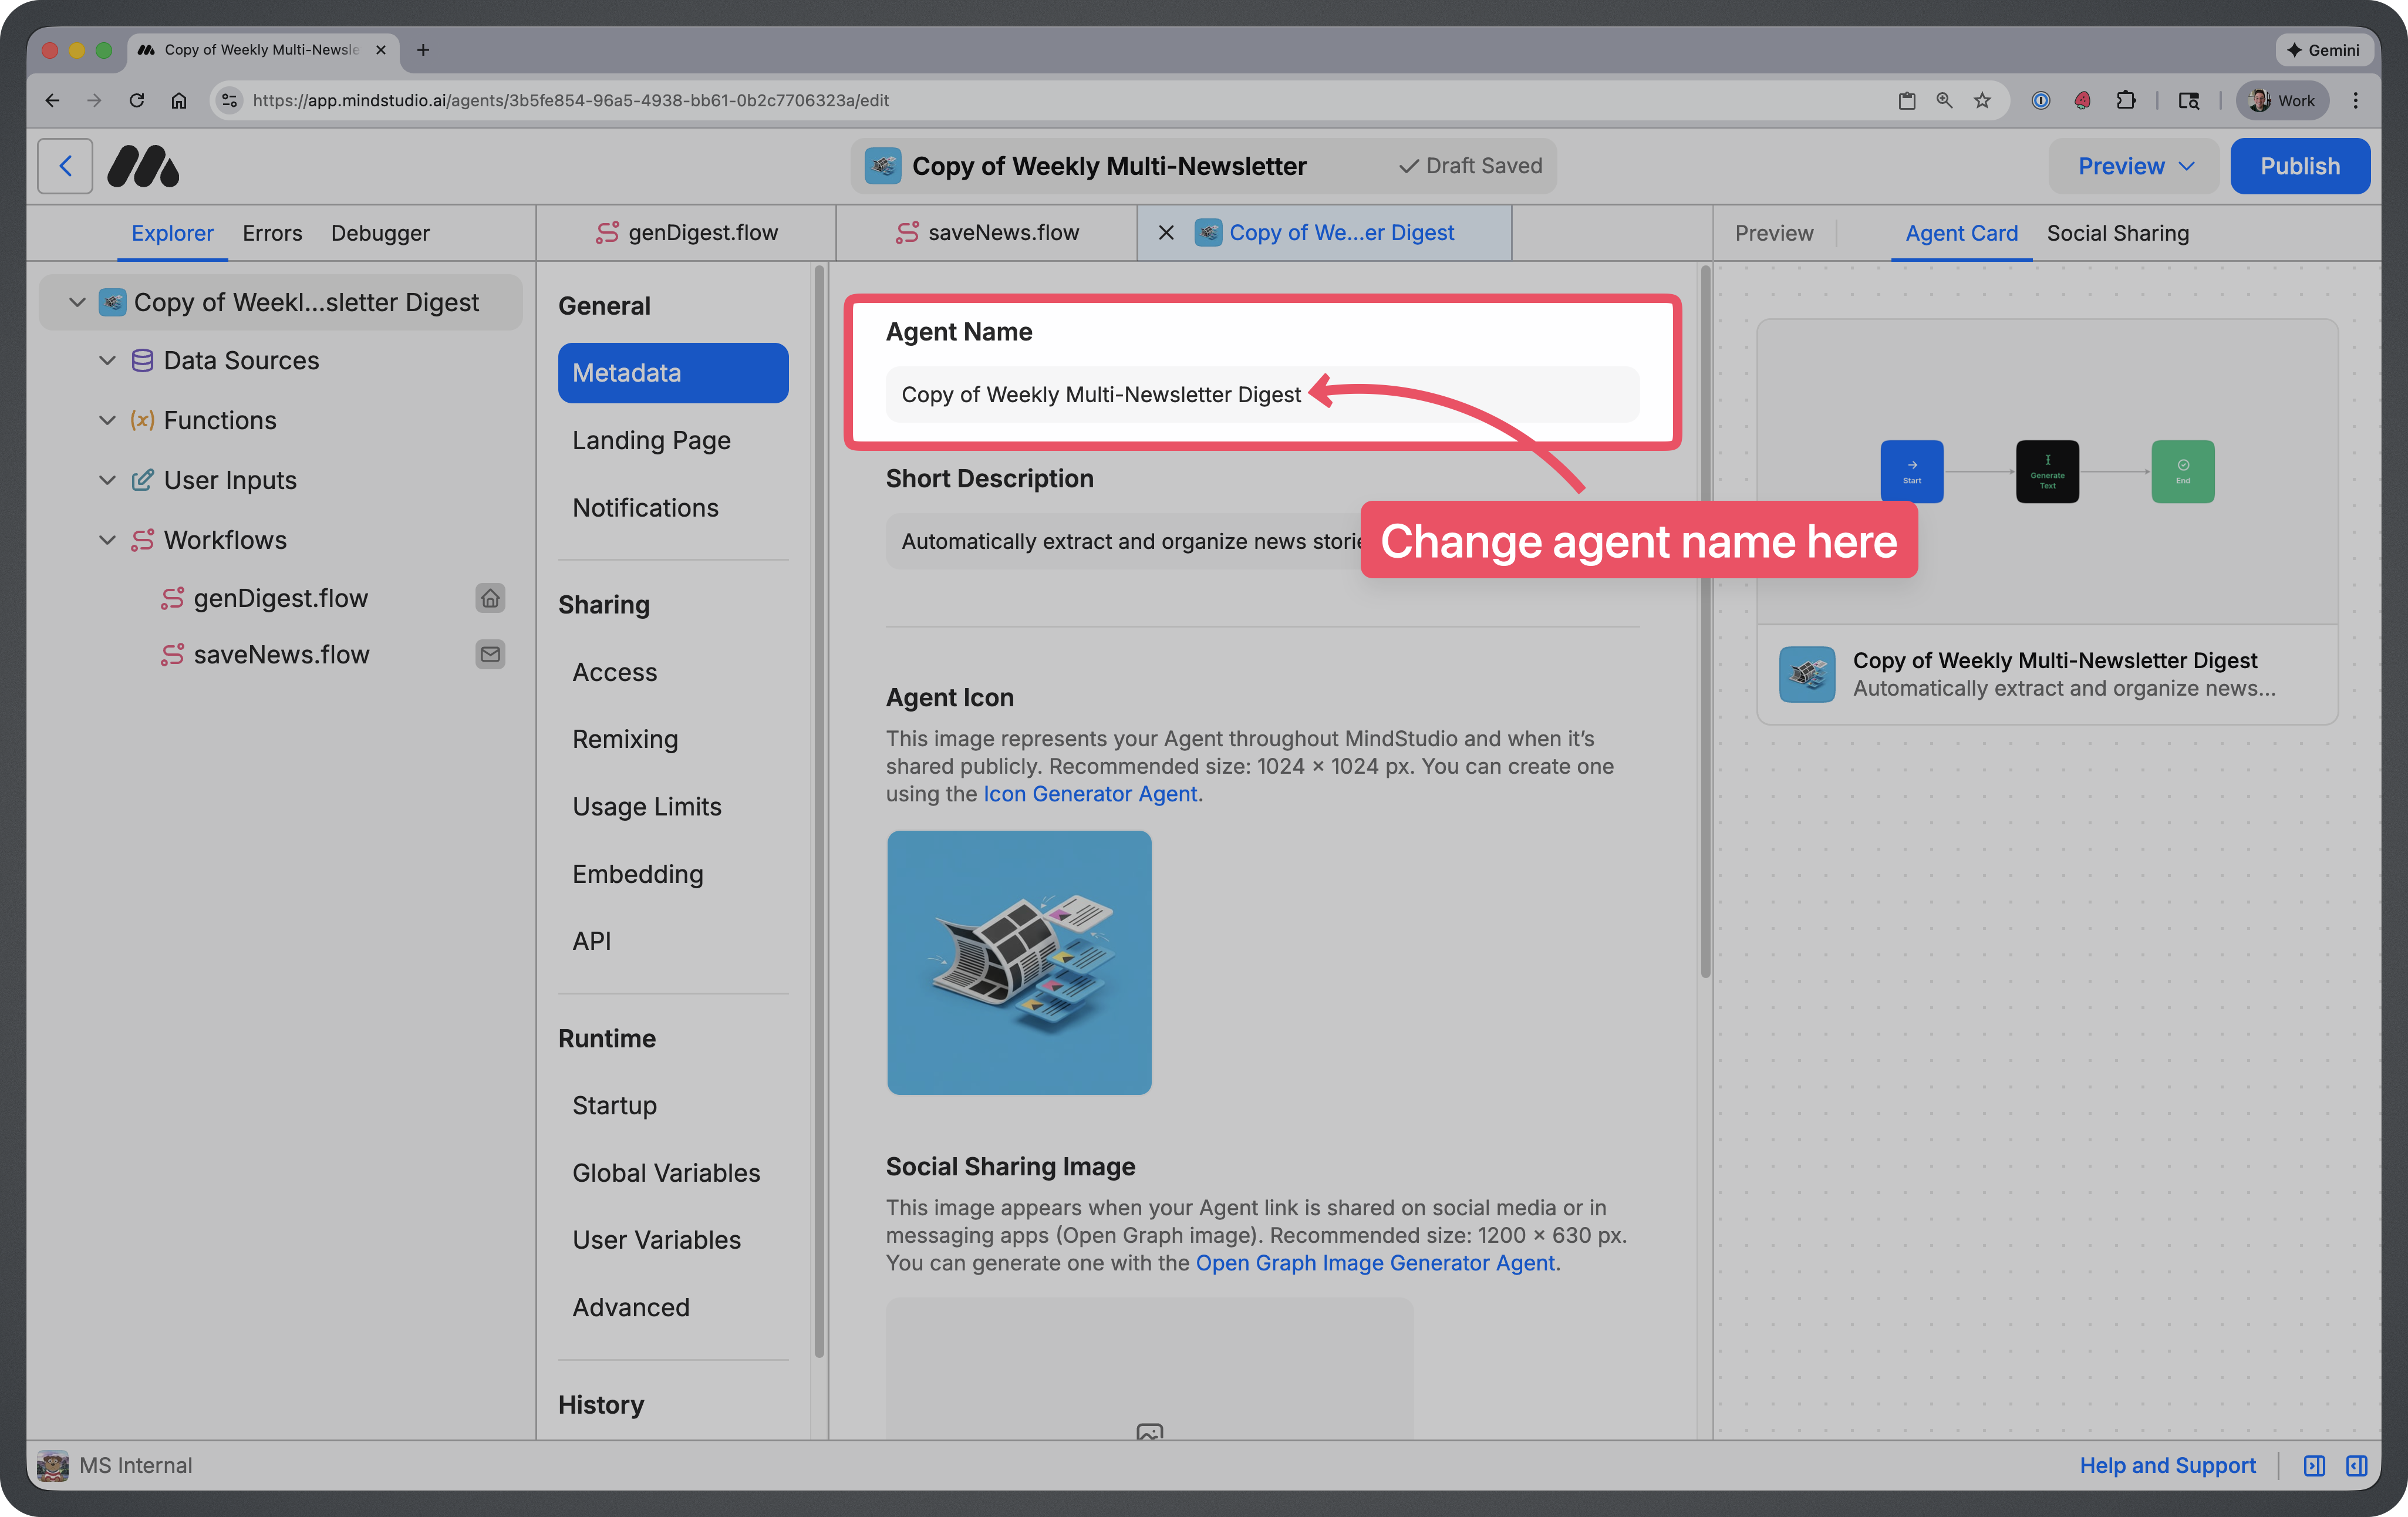Toggle the right panel layout icon in status bar
Image resolution: width=2408 pixels, height=1517 pixels.
click(x=2357, y=1465)
